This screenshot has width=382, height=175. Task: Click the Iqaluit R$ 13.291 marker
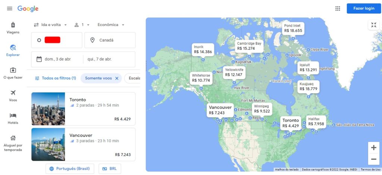tap(308, 68)
